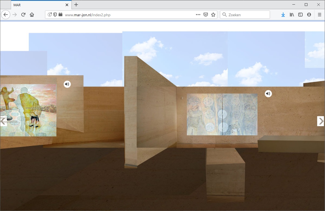Select the MAR browser tab

(38, 5)
